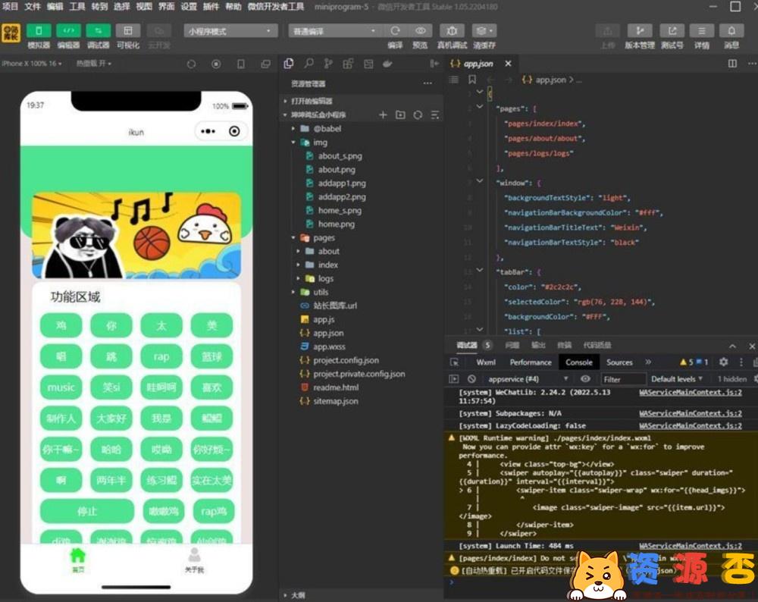
Task: Clear the console with the clear icon
Action: click(471, 379)
